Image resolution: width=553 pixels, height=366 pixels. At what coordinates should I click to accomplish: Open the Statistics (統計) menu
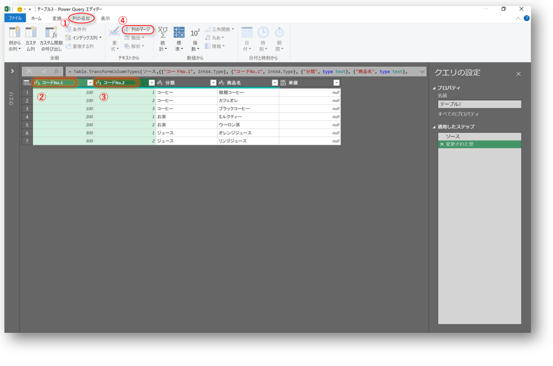point(163,39)
